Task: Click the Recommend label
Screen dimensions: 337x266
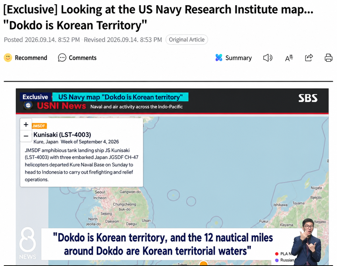Action: pyautogui.click(x=31, y=58)
